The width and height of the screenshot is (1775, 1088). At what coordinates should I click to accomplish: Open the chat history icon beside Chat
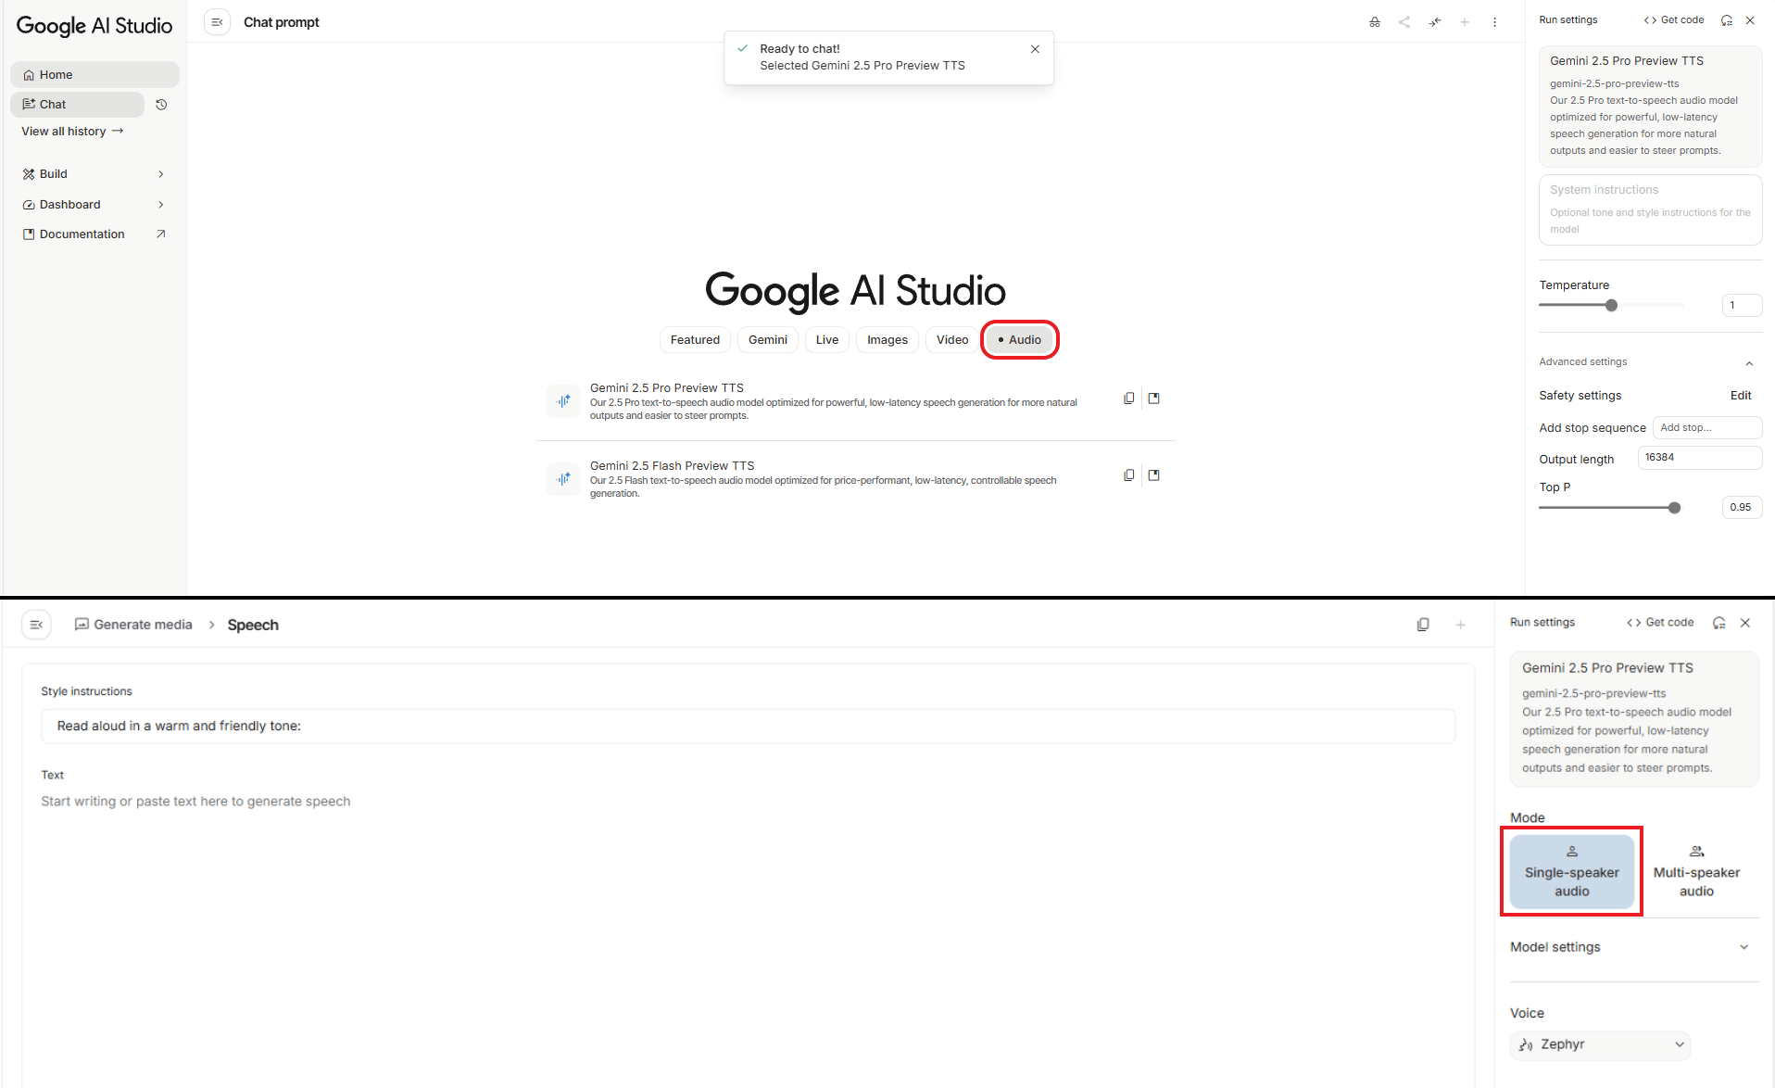[x=161, y=105]
